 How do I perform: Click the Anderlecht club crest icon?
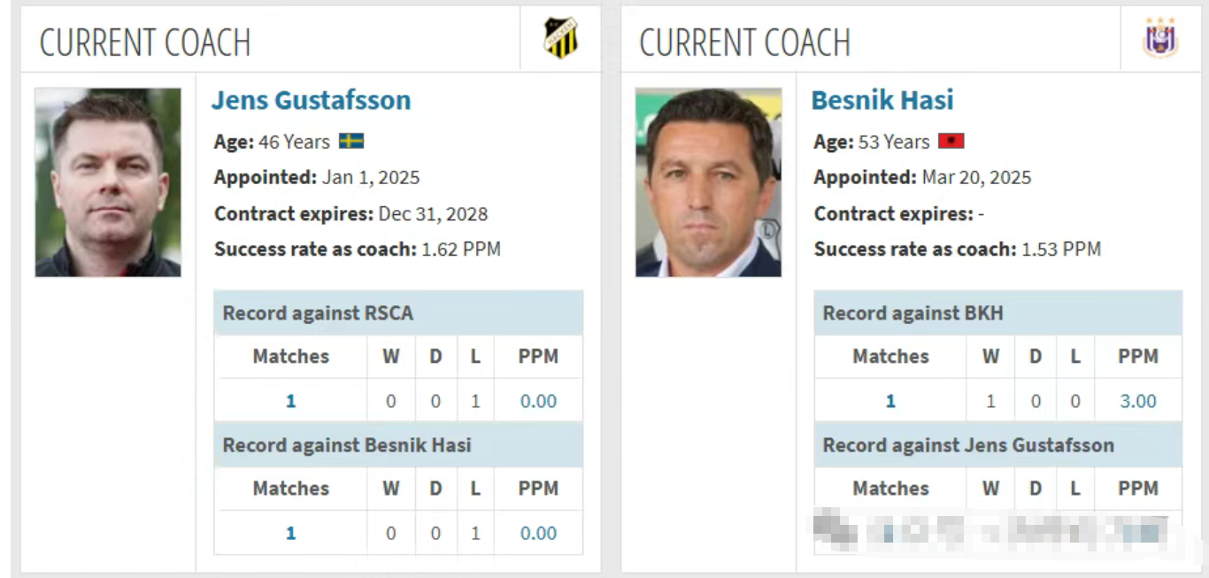pos(1160,39)
